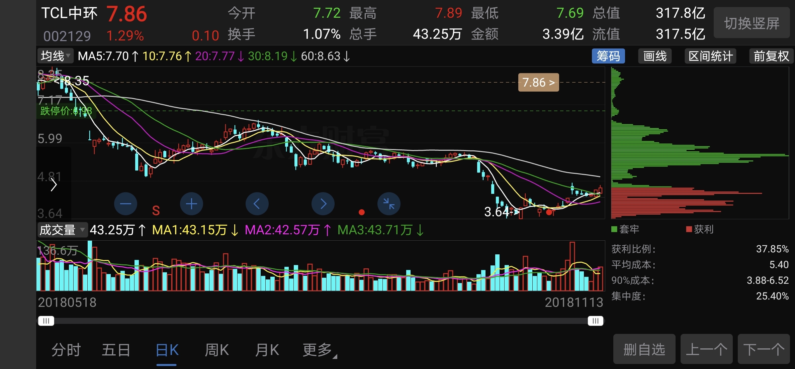Go to previous stock 上一个
Screen dimensions: 795x369
[x=706, y=349]
